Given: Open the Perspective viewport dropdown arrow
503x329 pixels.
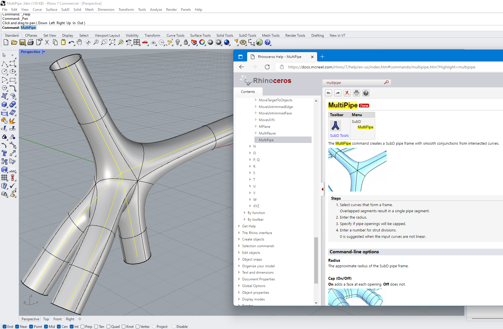Looking at the screenshot, I should pyautogui.click(x=44, y=52).
